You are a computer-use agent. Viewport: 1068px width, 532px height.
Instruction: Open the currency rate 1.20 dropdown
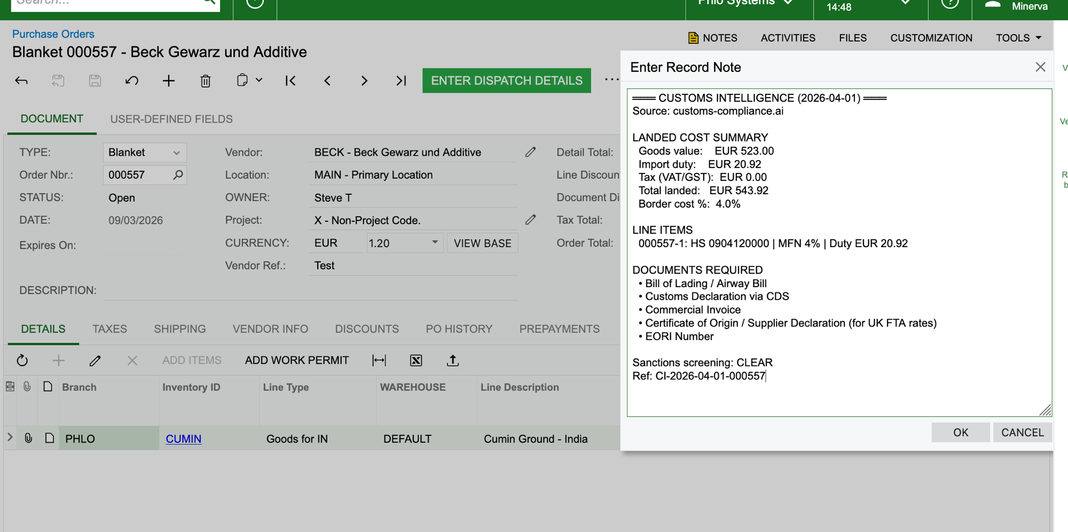coord(435,243)
